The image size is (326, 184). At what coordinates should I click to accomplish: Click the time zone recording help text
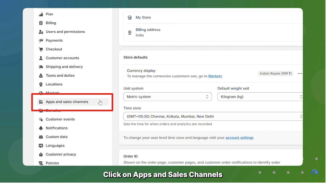pos(168,124)
